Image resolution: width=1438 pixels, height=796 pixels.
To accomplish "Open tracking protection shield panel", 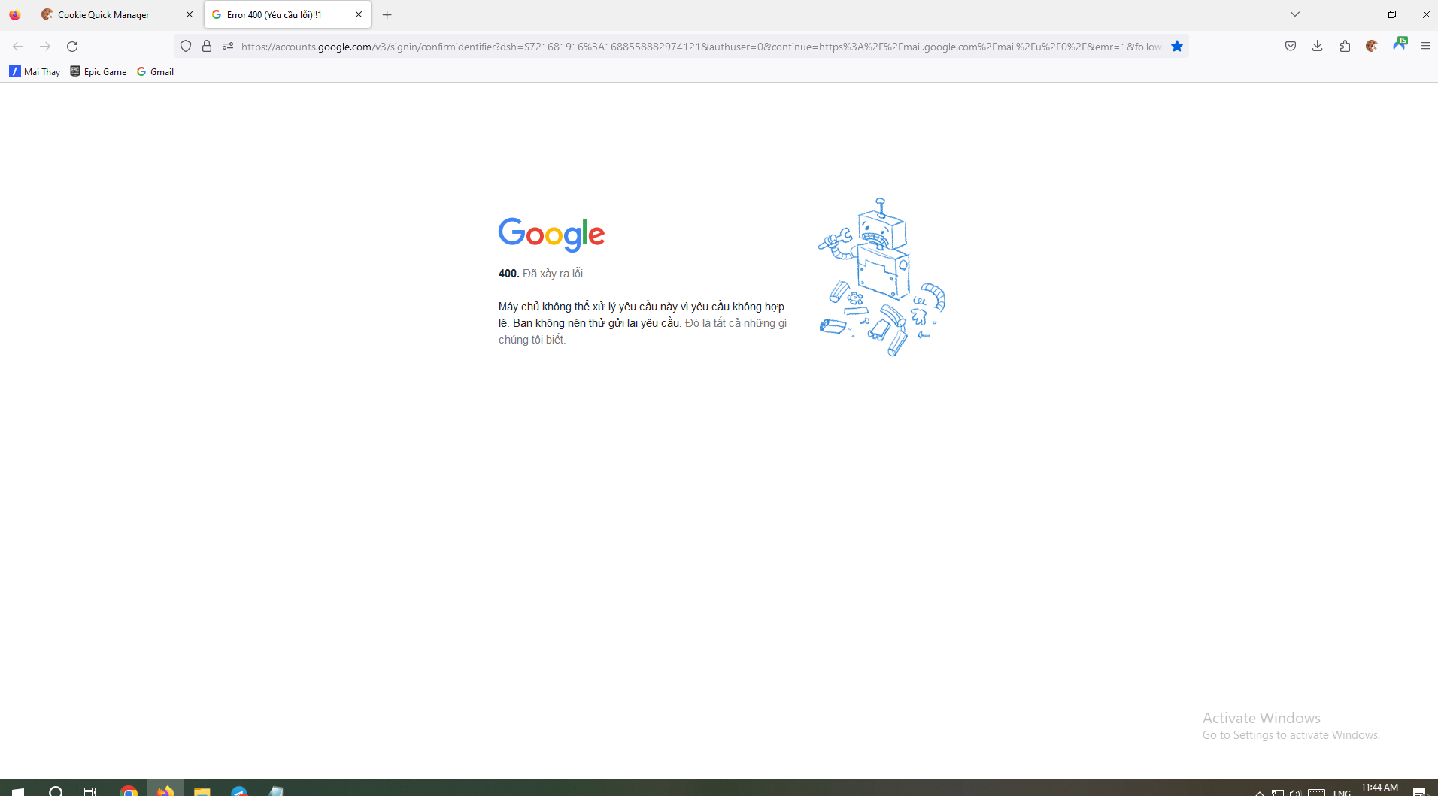I will pyautogui.click(x=186, y=47).
